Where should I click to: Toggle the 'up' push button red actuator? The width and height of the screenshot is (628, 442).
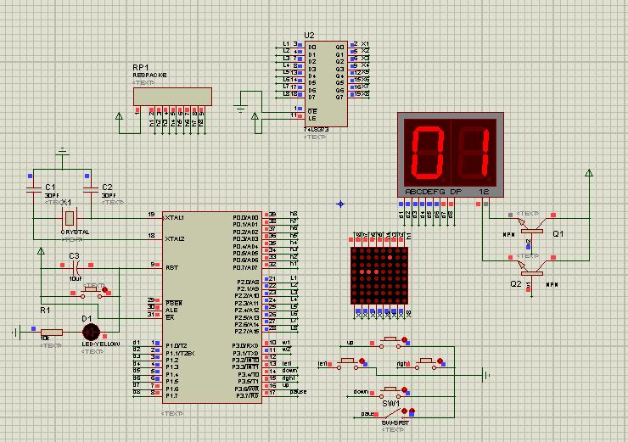(x=404, y=339)
